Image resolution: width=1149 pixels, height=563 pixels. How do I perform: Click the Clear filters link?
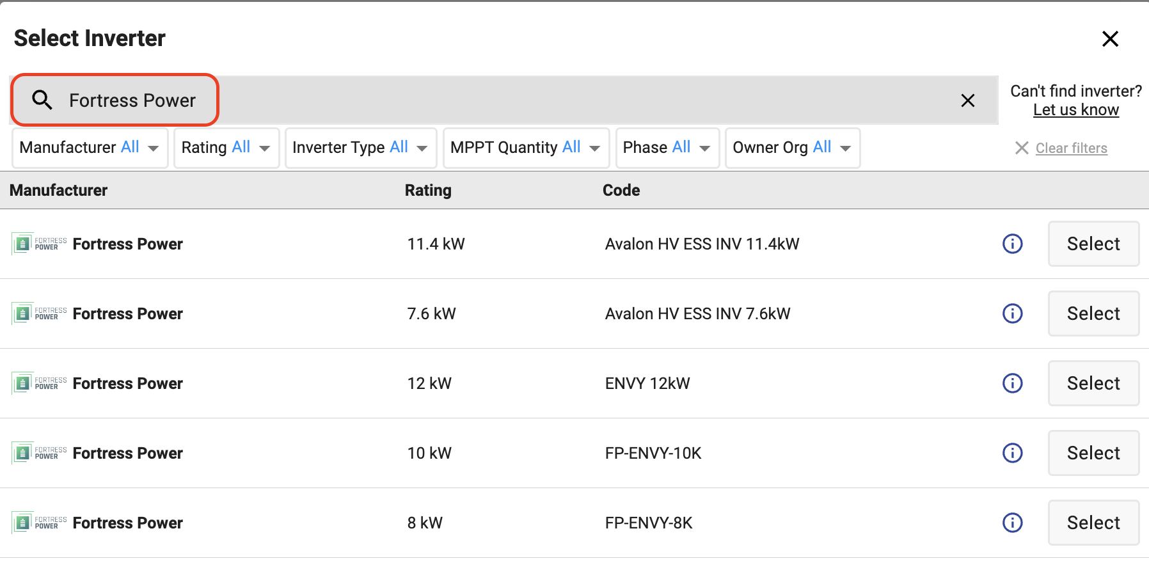[x=1072, y=148]
